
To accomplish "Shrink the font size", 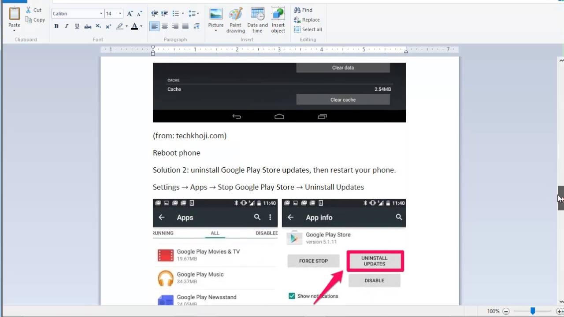I will (140, 14).
